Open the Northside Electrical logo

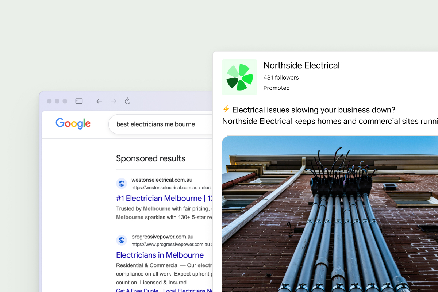point(239,77)
